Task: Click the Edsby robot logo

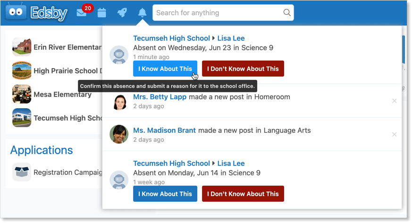Action: click(16, 13)
